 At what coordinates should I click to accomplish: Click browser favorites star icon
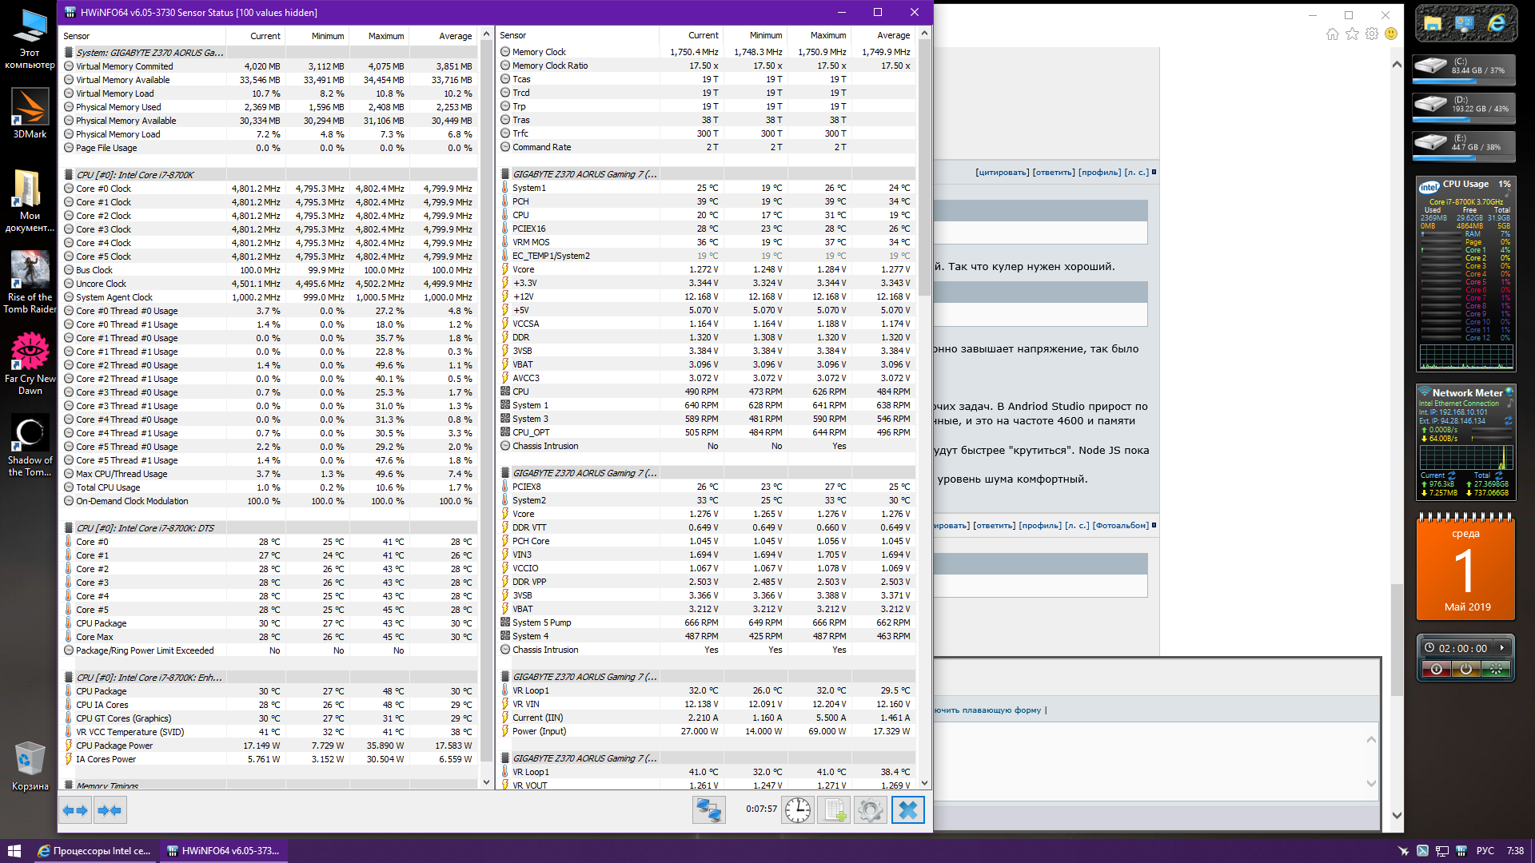pos(1352,34)
